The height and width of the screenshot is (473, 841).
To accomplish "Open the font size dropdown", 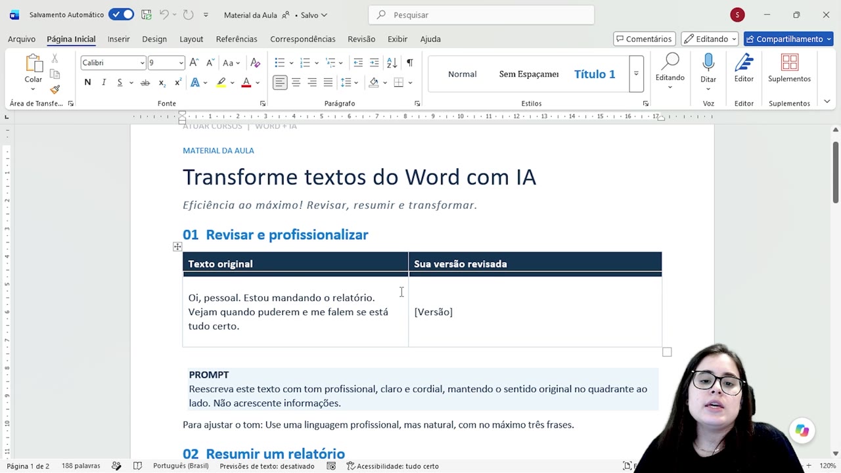I will pyautogui.click(x=181, y=62).
